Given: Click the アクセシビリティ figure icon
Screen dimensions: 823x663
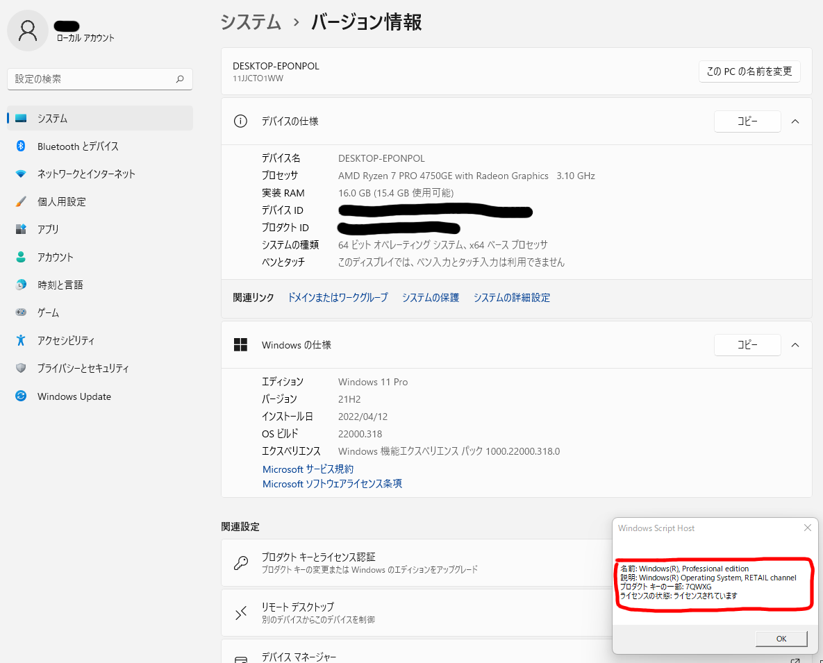Looking at the screenshot, I should pos(21,340).
